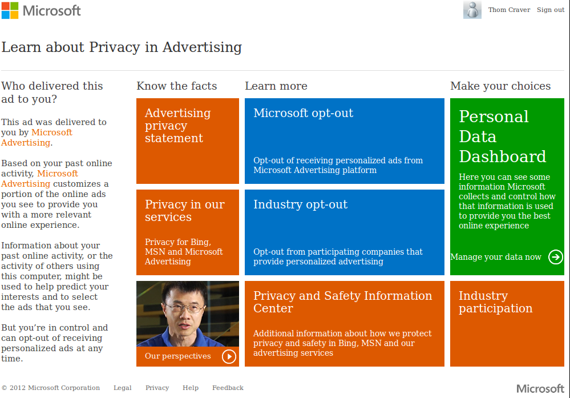Image resolution: width=570 pixels, height=398 pixels.
Task: Click the footer Microsoft logo
Action: tap(540, 388)
